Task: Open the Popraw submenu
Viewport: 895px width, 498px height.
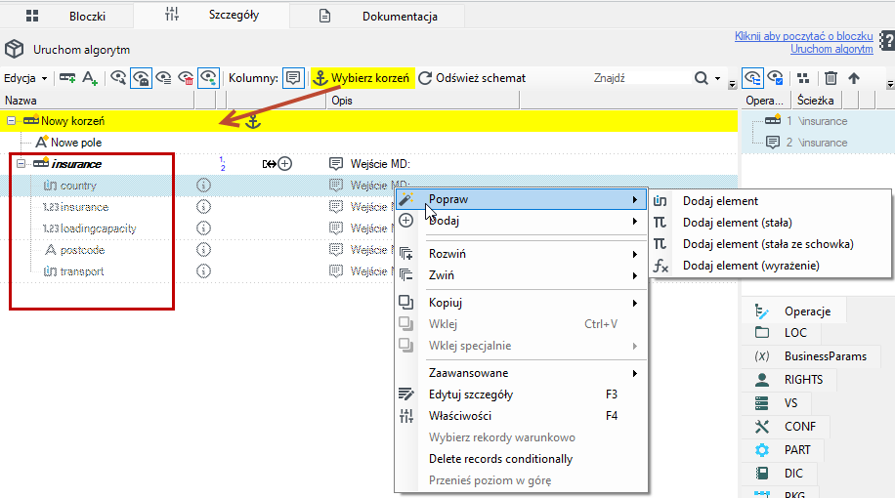Action: 521,199
